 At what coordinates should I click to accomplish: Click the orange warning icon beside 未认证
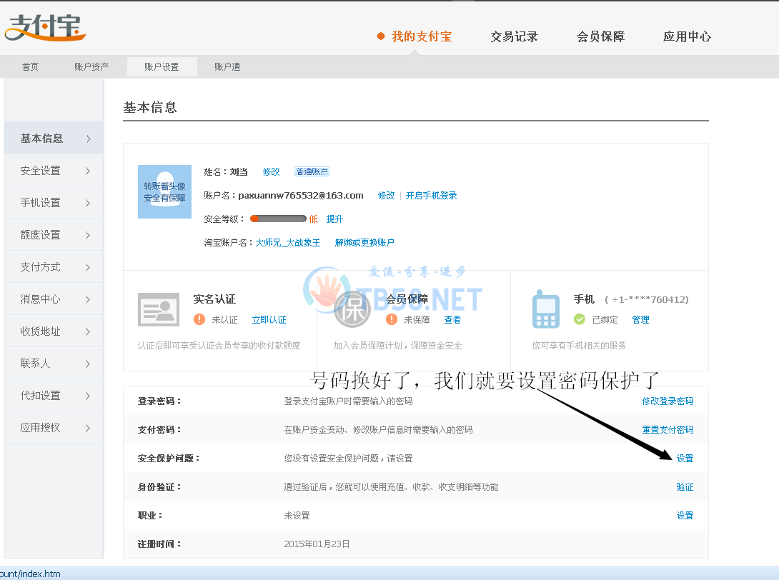click(199, 319)
